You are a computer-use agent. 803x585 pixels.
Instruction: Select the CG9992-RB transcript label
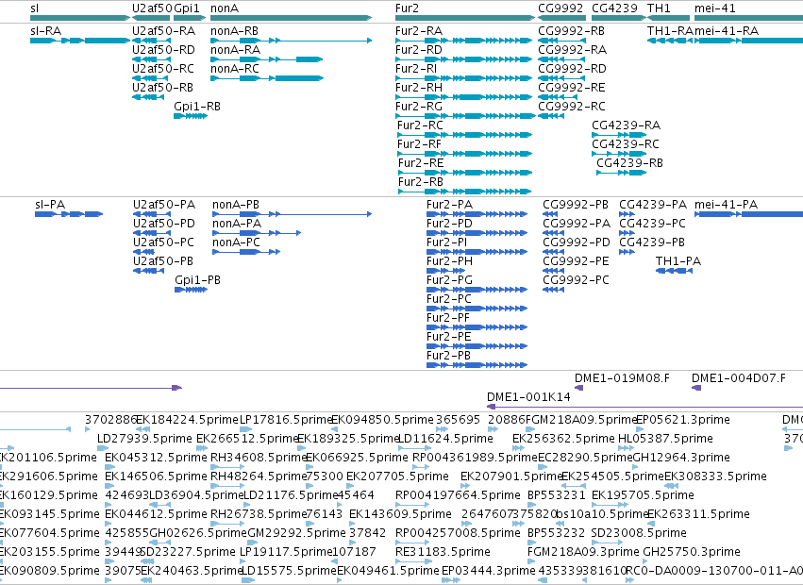tap(571, 31)
